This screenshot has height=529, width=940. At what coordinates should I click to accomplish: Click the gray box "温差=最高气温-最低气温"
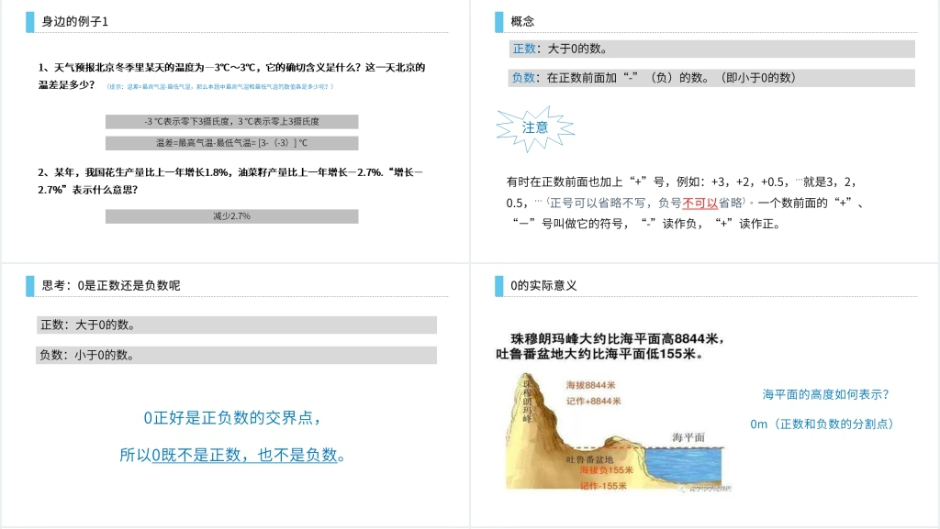coord(231,143)
